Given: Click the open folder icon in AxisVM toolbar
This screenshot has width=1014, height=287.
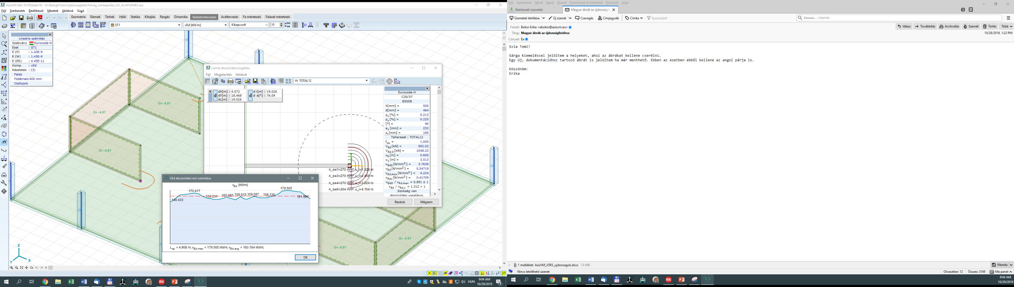Looking at the screenshot, I should click(x=13, y=18).
